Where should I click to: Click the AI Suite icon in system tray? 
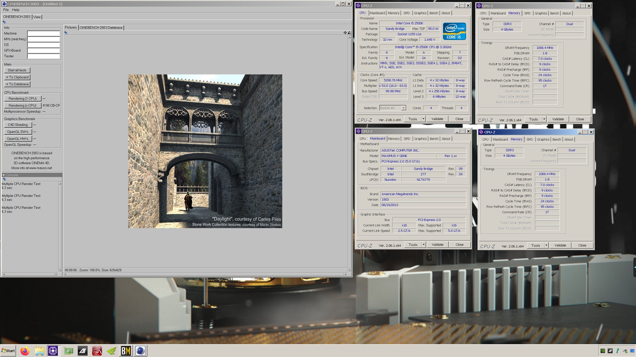[610, 351]
